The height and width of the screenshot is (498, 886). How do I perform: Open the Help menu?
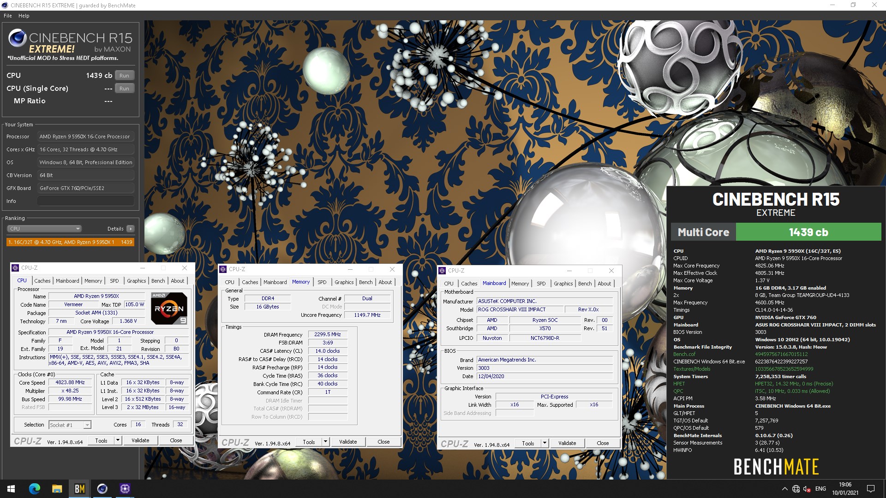[x=24, y=16]
